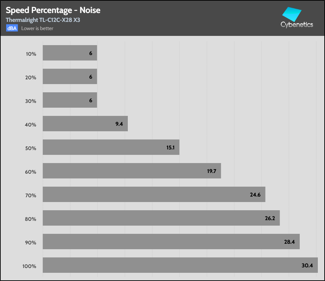Click the Cybenetics brand name text
The image size is (325, 281).
tap(297, 25)
